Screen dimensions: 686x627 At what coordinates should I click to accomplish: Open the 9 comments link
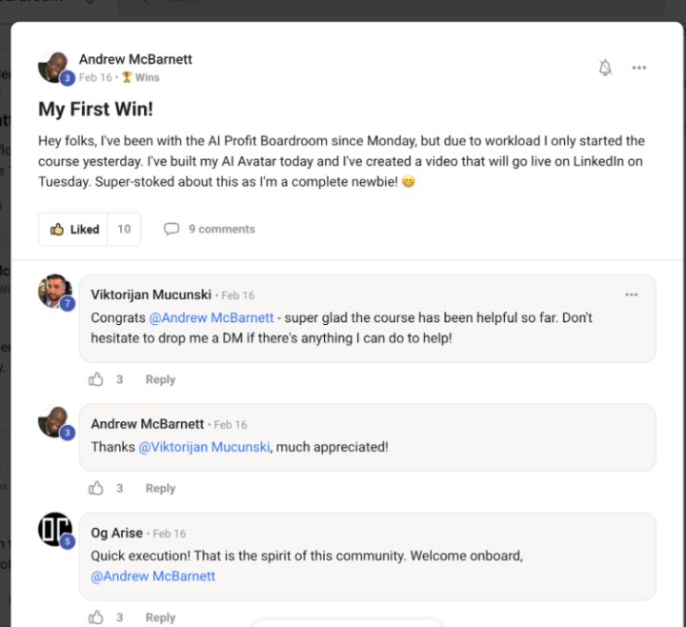pyautogui.click(x=221, y=229)
